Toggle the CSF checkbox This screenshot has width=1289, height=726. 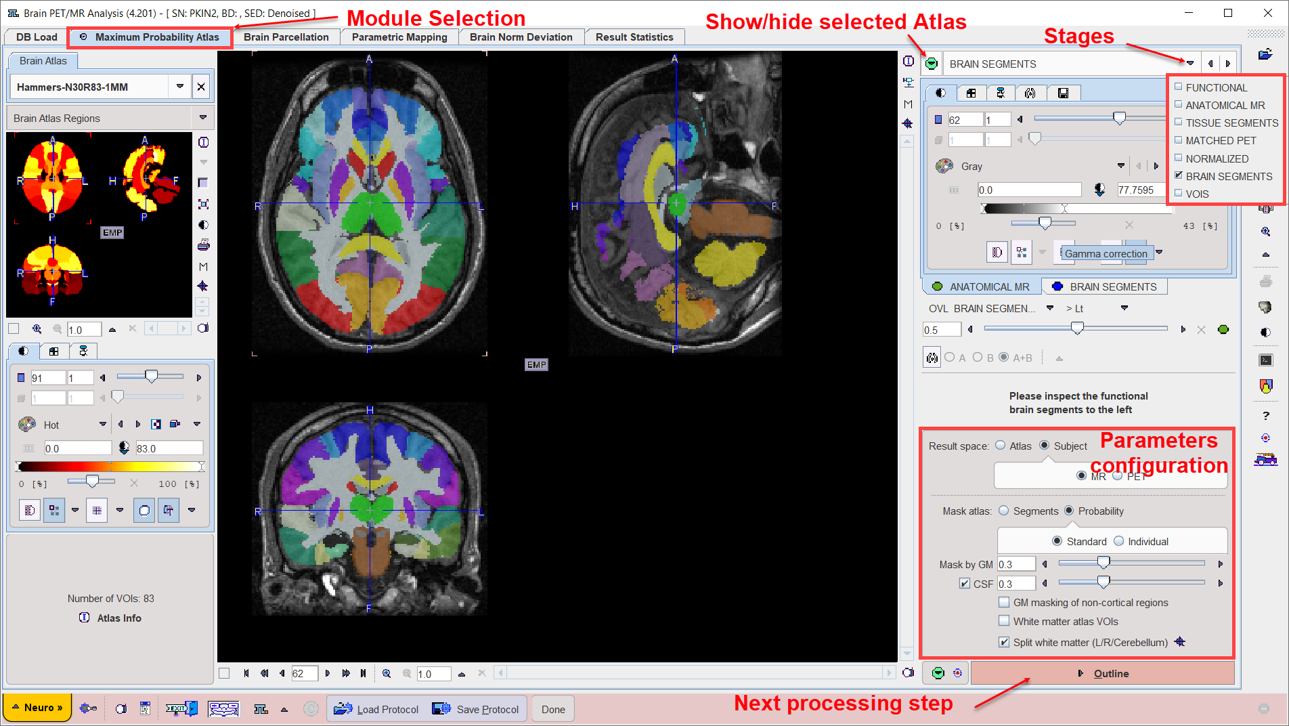pos(965,583)
